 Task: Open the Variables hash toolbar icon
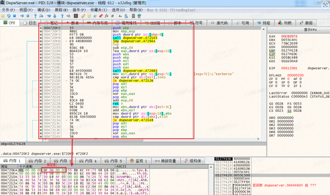tap(112, 16)
